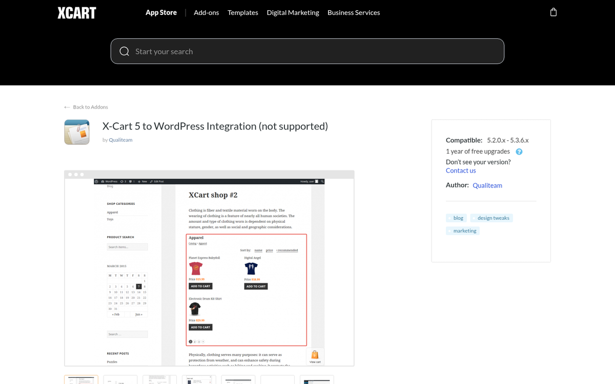This screenshot has height=384, width=615.
Task: Open the shopping bag cart icon
Action: click(x=553, y=11)
